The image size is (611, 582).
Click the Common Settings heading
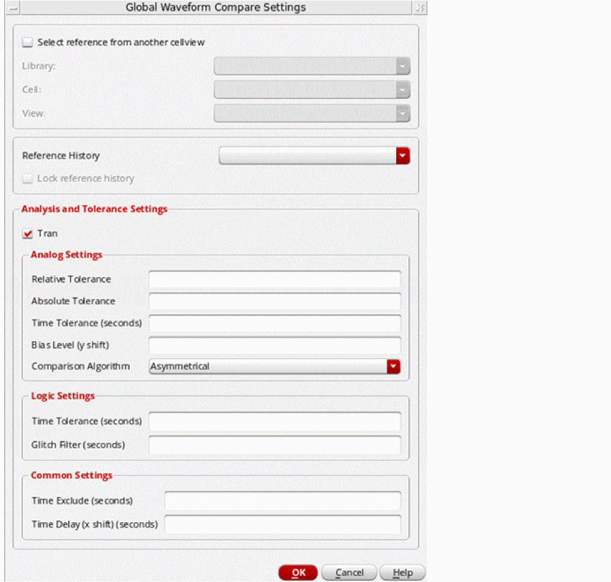[x=71, y=476]
